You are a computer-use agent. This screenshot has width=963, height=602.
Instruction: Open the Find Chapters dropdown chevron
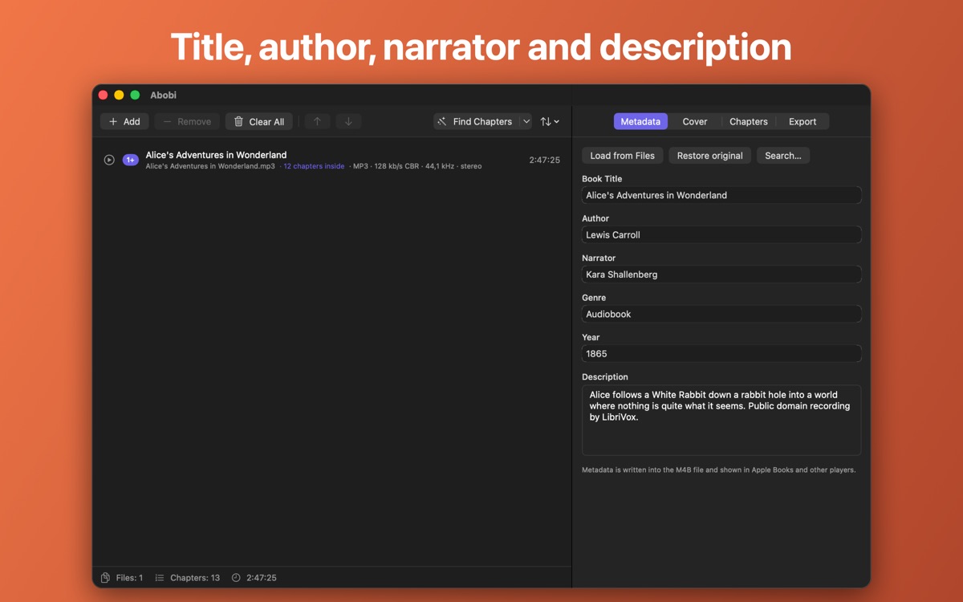coord(526,121)
